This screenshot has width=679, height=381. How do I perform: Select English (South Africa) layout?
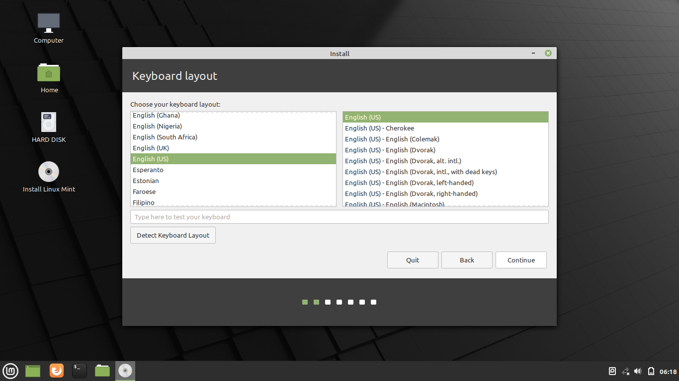point(233,137)
